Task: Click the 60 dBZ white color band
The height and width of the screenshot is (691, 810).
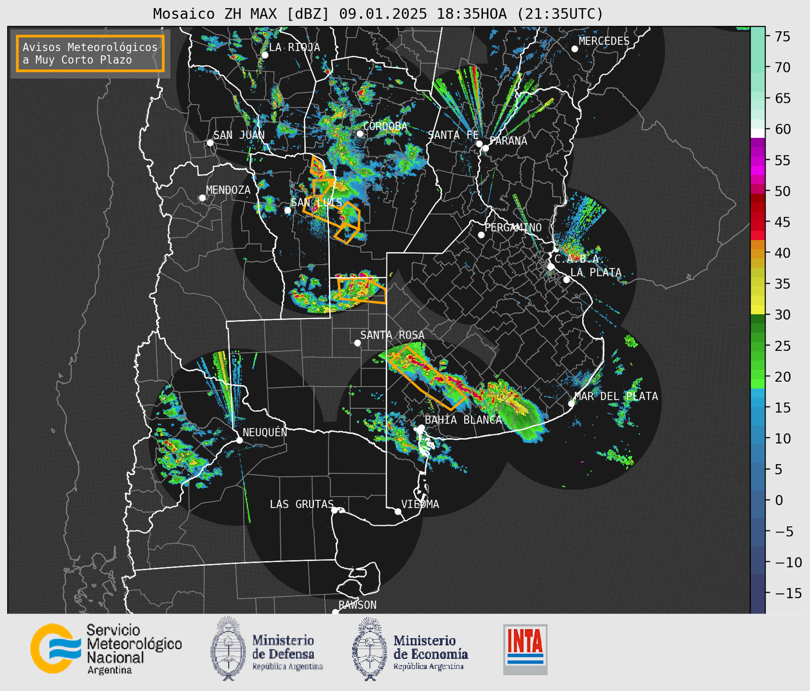Action: (x=757, y=133)
